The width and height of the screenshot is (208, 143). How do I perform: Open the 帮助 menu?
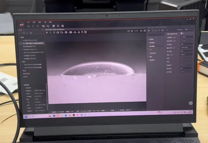coord(50,22)
